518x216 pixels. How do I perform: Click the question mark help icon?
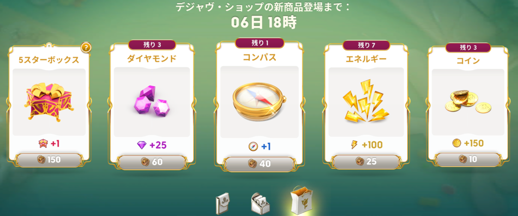(x=86, y=47)
